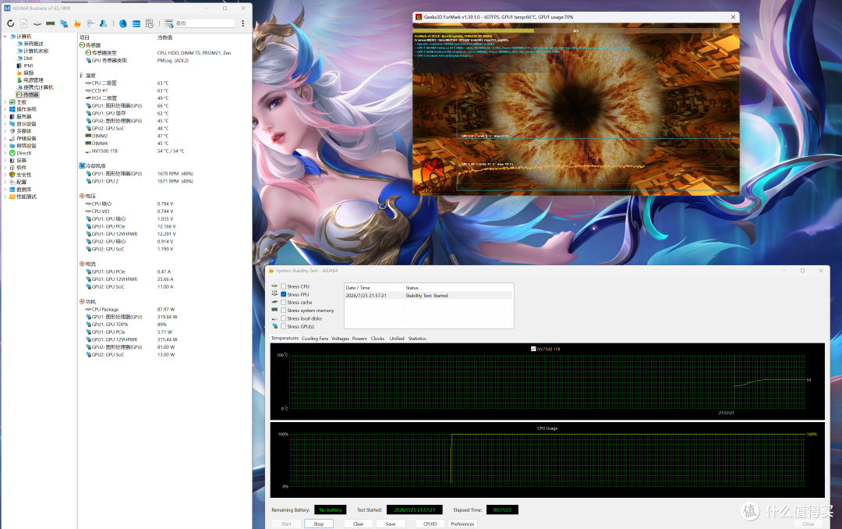Screen dimensions: 842x529
Task: Open 电源管理 tree item
Action: [x=34, y=80]
